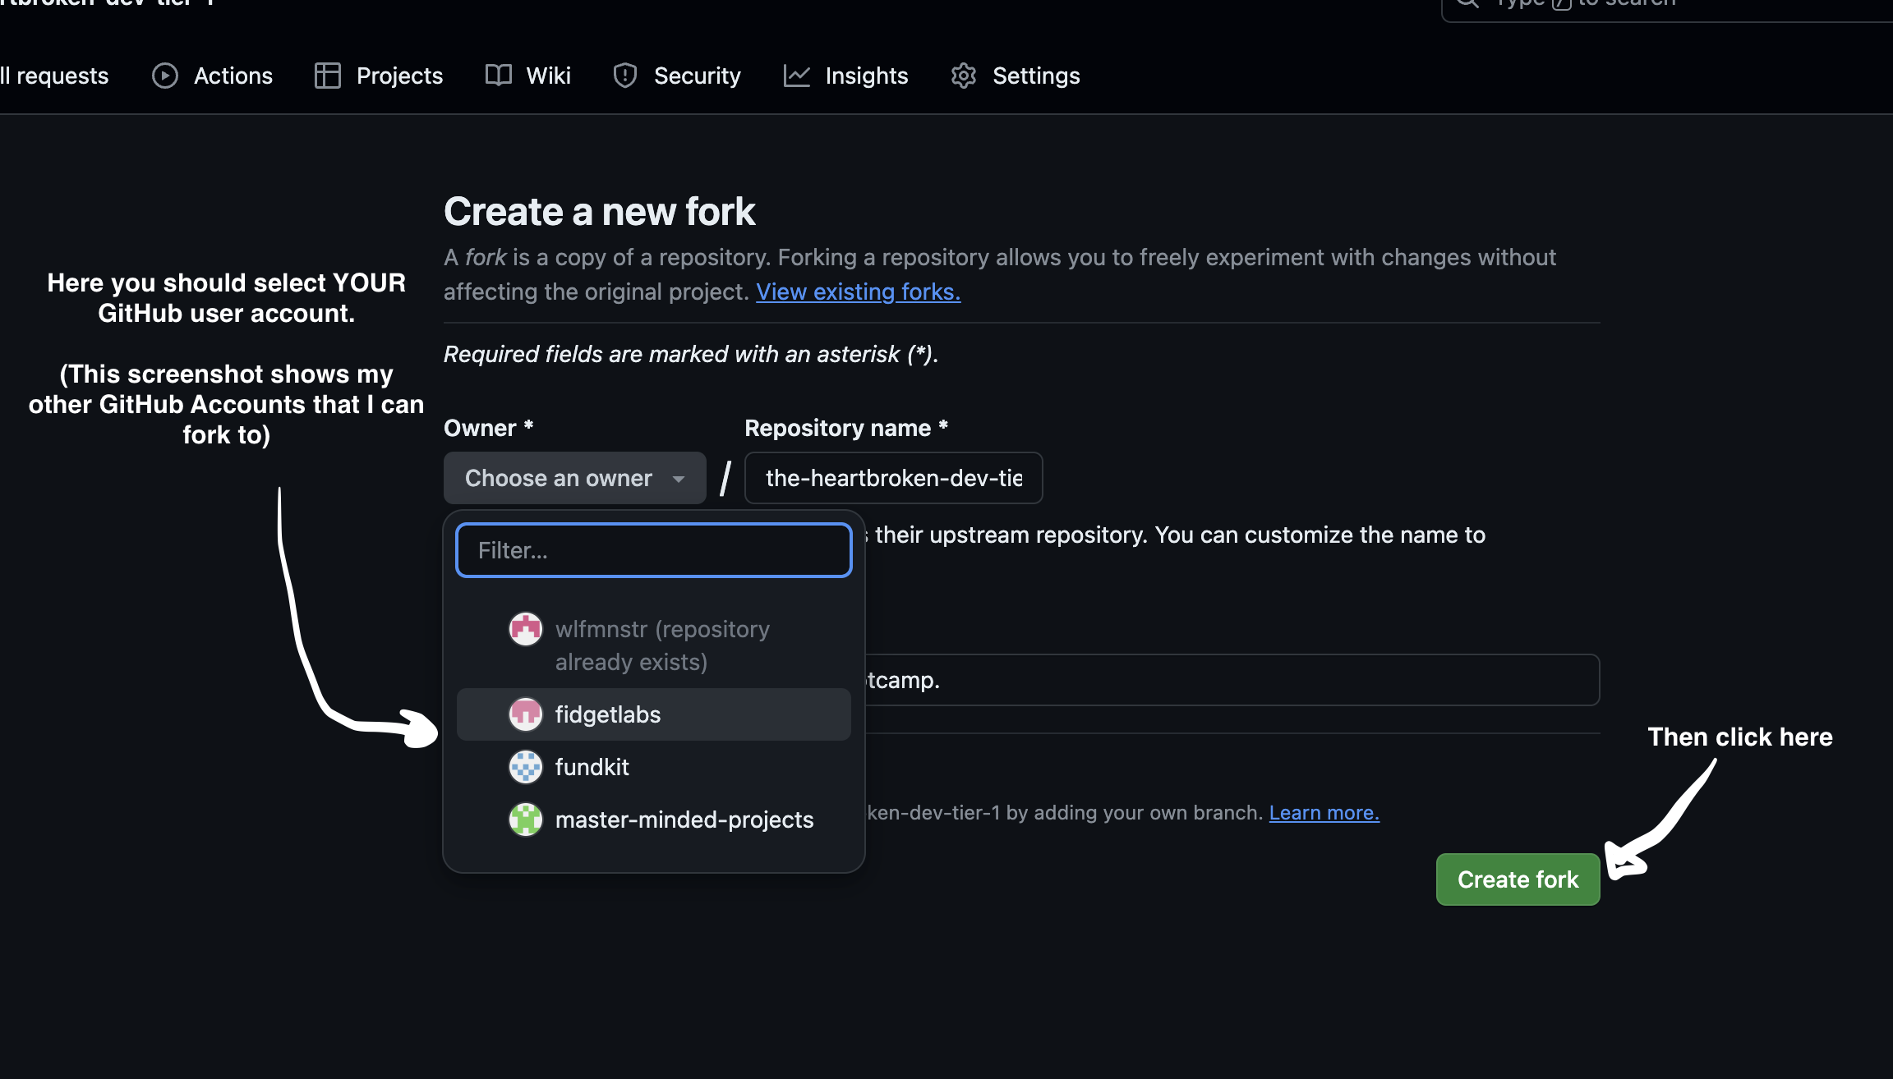Click the master-minded-projects avatar icon
This screenshot has height=1079, width=1893.
click(526, 820)
